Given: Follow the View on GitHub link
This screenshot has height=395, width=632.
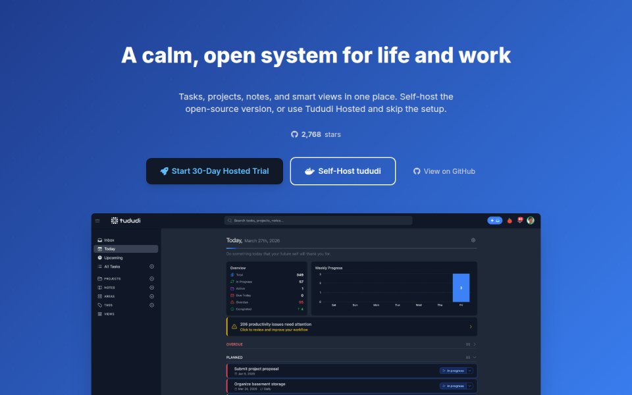Looking at the screenshot, I should tap(444, 171).
